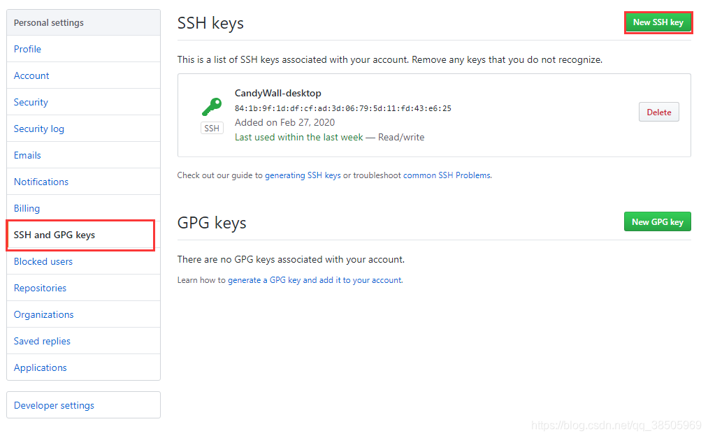
Task: Go to Security settings
Action: tap(84, 102)
